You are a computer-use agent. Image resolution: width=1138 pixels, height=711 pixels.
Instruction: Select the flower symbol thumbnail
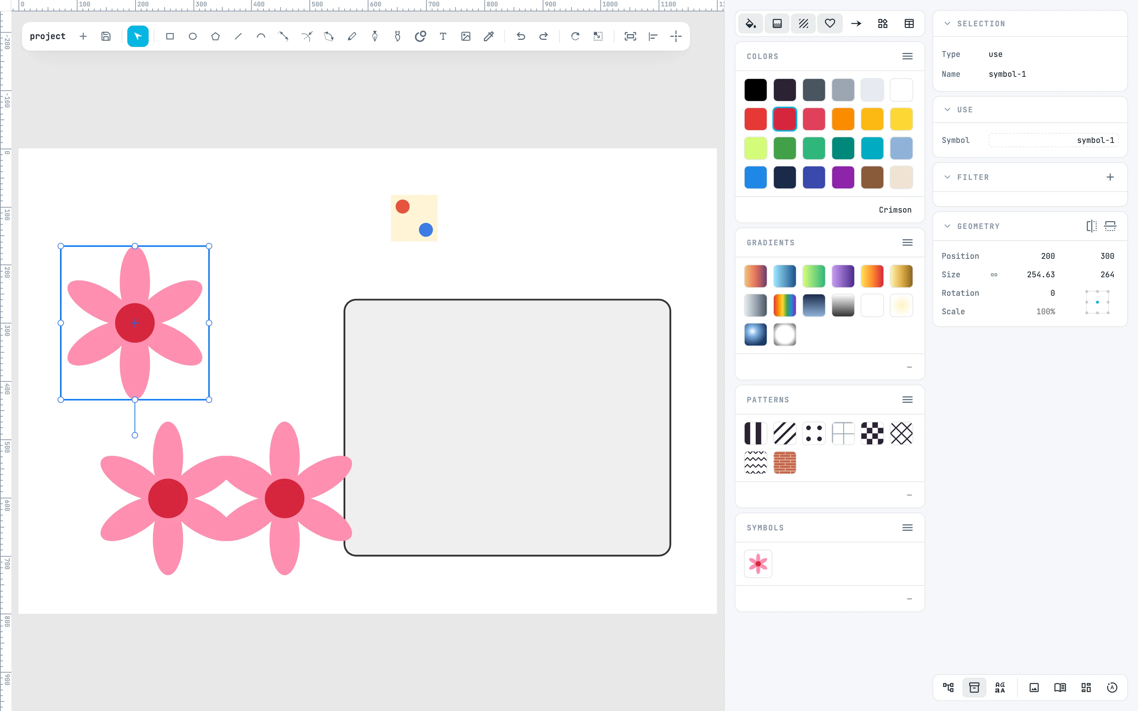coord(758,563)
